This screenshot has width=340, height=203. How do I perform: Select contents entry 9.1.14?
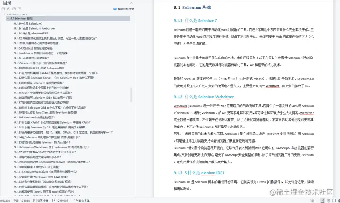(42, 88)
